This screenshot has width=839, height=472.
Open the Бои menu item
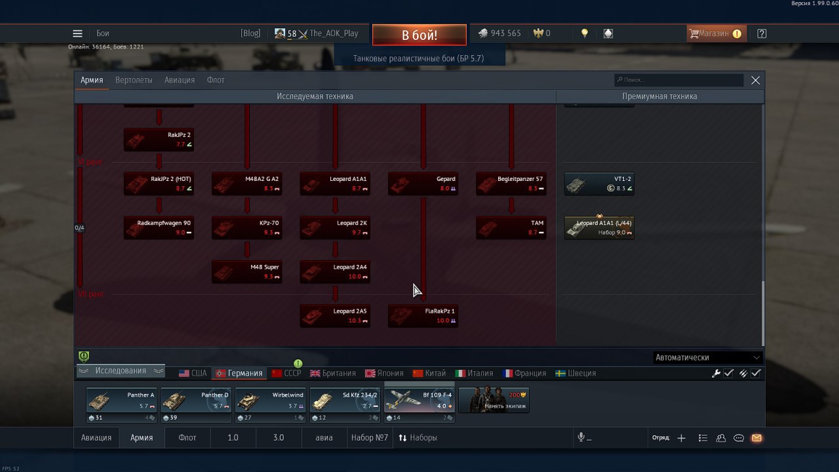(x=103, y=33)
